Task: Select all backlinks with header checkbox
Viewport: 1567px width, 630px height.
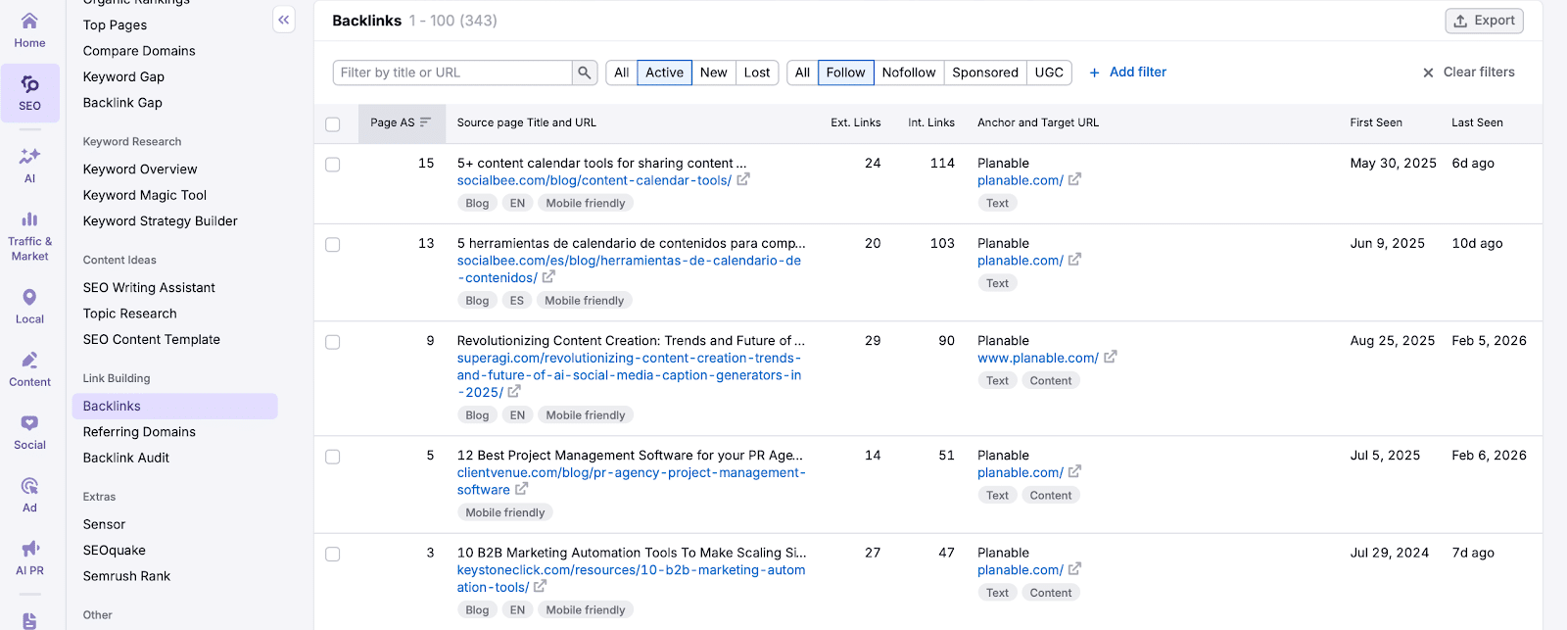Action: [333, 124]
